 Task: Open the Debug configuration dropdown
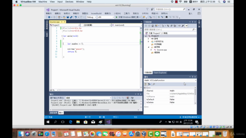91,17
